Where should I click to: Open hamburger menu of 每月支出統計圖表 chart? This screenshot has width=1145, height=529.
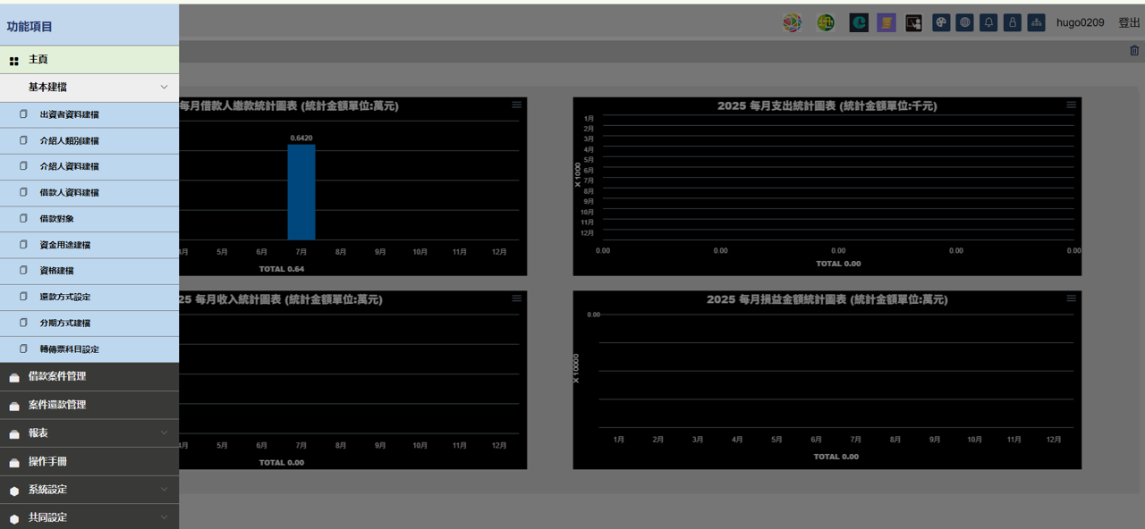tap(1072, 105)
